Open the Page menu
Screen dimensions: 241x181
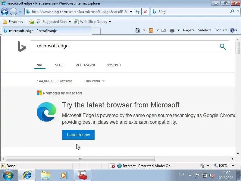pyautogui.click(x=189, y=30)
